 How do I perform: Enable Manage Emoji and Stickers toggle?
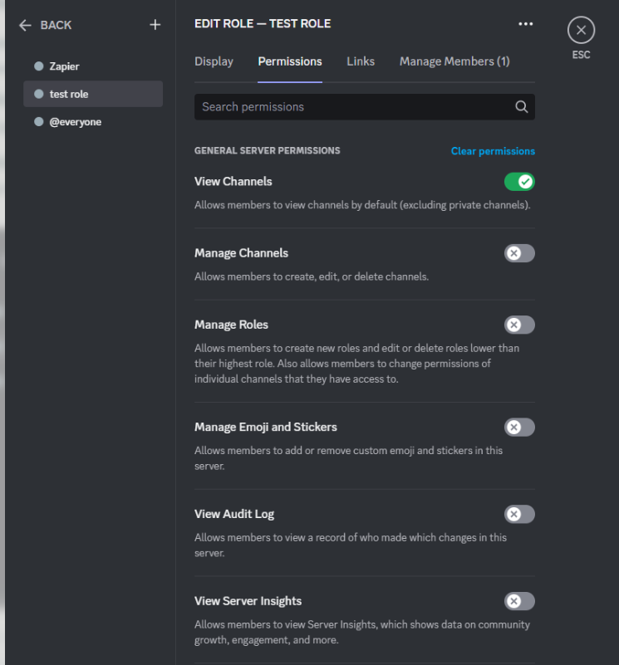(x=519, y=427)
